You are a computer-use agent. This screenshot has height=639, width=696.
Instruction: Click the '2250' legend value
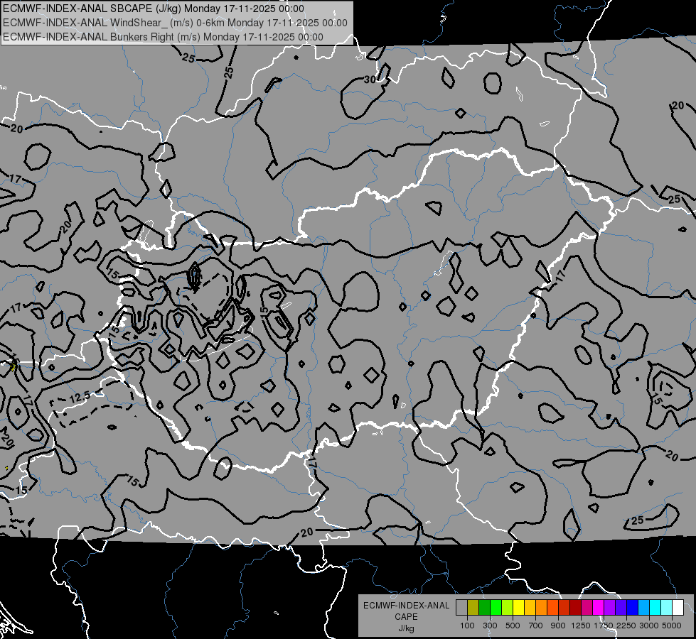click(626, 626)
